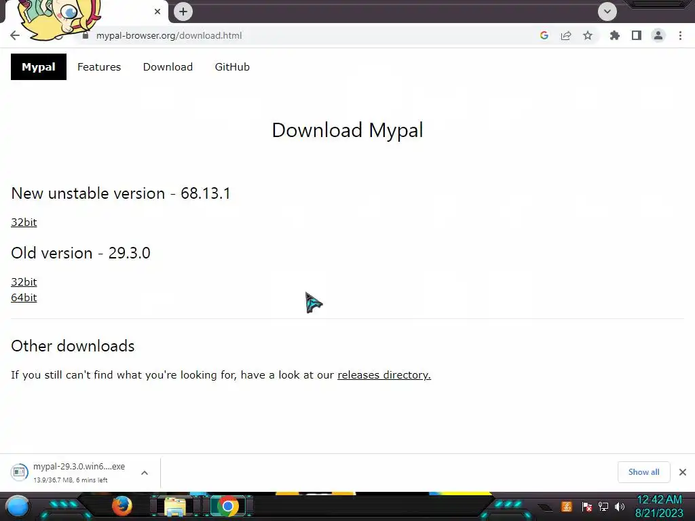Image resolution: width=695 pixels, height=521 pixels.
Task: Go back using the browser back arrow
Action: 15,35
